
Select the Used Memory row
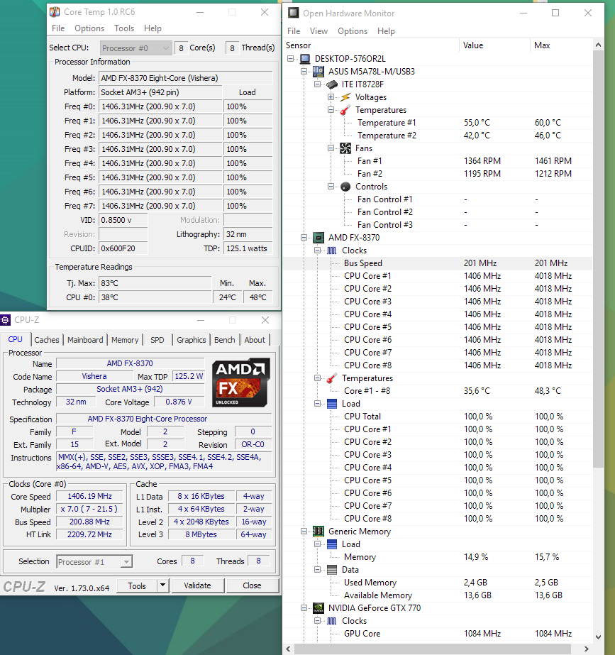[438, 583]
